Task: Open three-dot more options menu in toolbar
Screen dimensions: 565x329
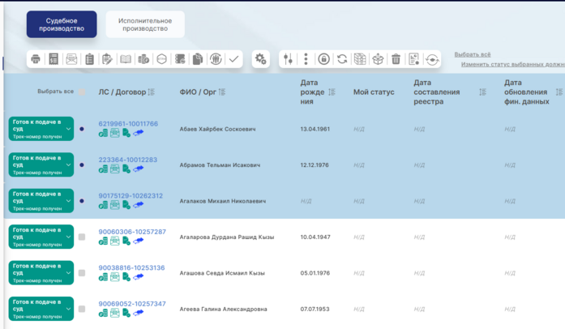Action: (x=306, y=59)
